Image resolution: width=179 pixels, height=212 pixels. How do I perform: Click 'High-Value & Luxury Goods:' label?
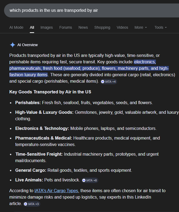click(44, 112)
